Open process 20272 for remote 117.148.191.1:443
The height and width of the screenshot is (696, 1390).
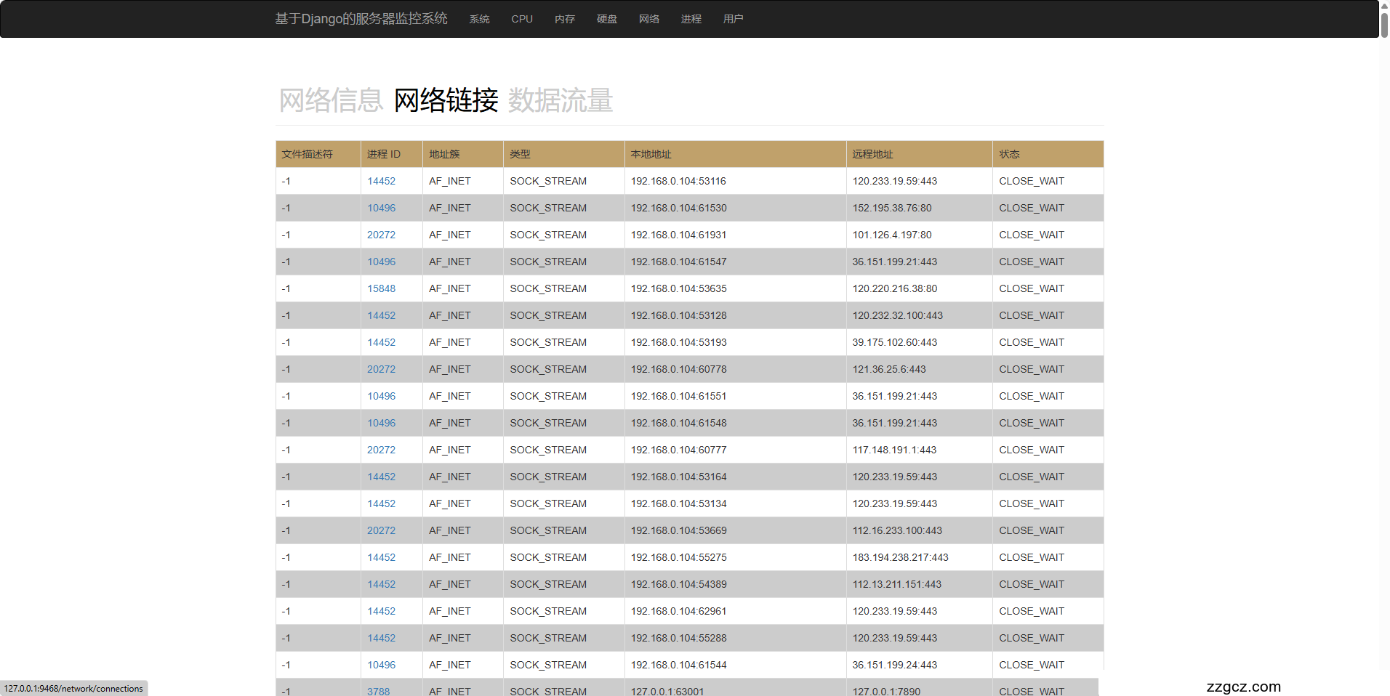(381, 450)
